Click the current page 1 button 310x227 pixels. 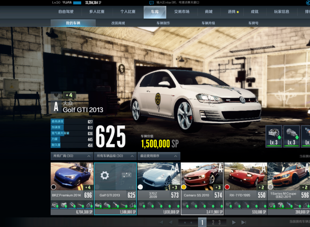pos(202,223)
